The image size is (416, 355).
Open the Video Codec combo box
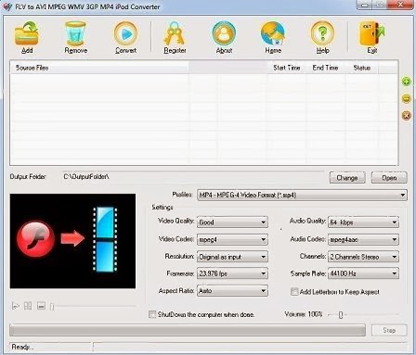[x=232, y=239]
